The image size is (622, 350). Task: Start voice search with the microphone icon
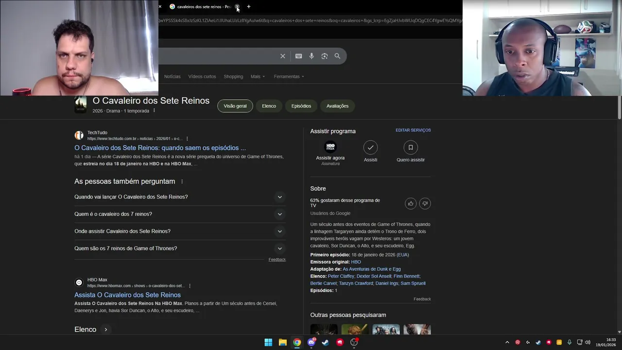point(311,56)
